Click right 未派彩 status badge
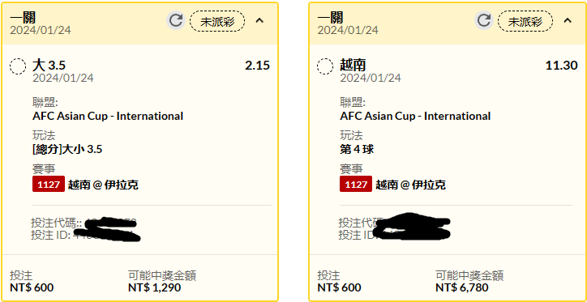 [x=525, y=20]
